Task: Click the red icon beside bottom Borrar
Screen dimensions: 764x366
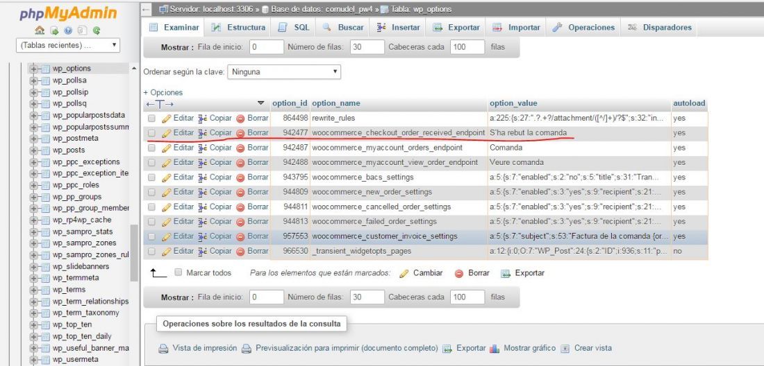Action: (x=459, y=274)
